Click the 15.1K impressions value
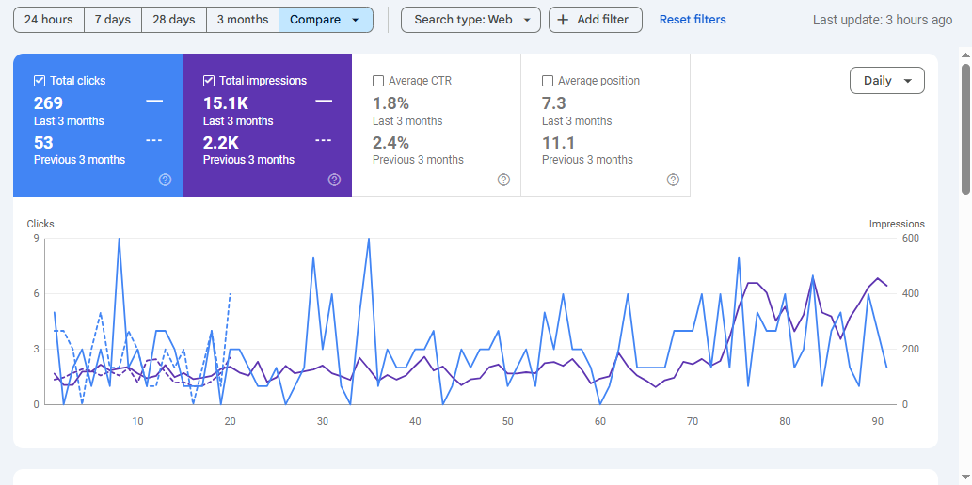Image resolution: width=972 pixels, height=485 pixels. (x=226, y=102)
